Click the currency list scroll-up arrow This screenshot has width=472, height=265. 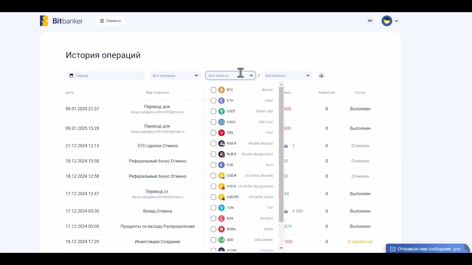281,85
